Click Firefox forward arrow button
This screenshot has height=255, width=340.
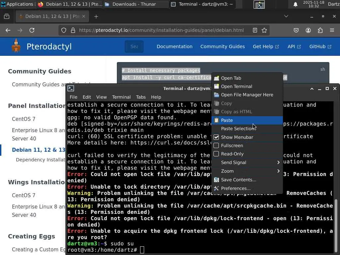point(20,30)
